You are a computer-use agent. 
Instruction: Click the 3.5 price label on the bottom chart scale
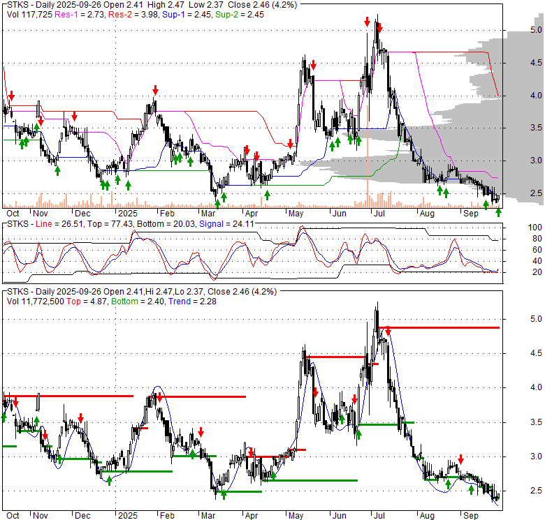(x=536, y=422)
